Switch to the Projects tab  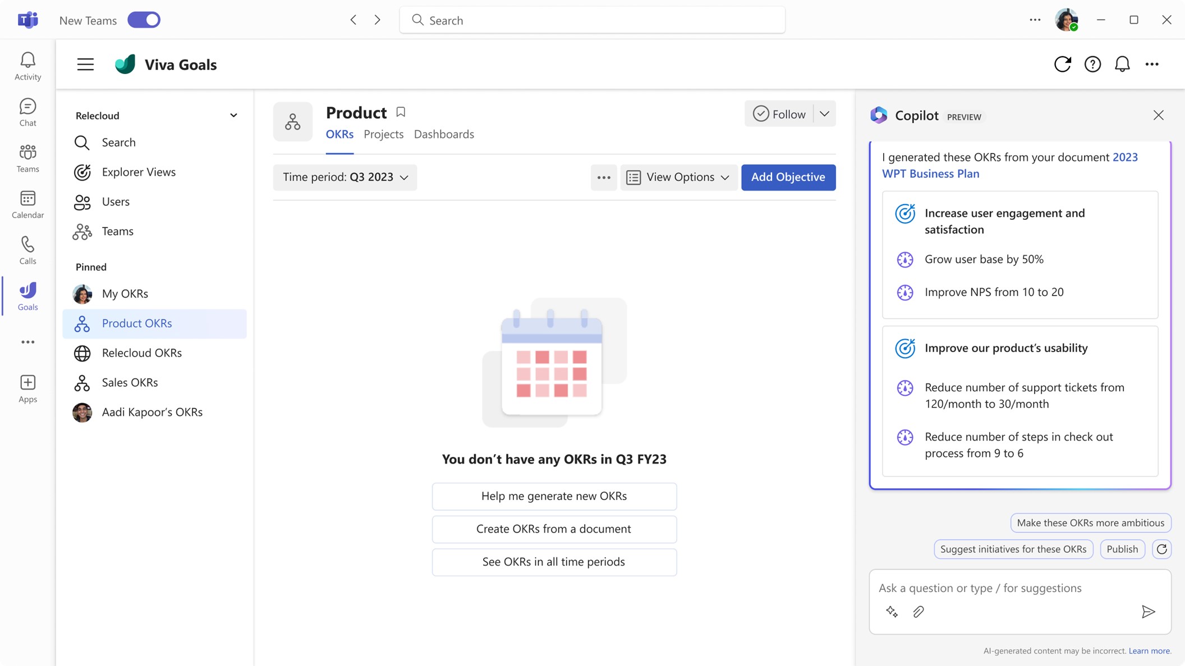pos(384,134)
